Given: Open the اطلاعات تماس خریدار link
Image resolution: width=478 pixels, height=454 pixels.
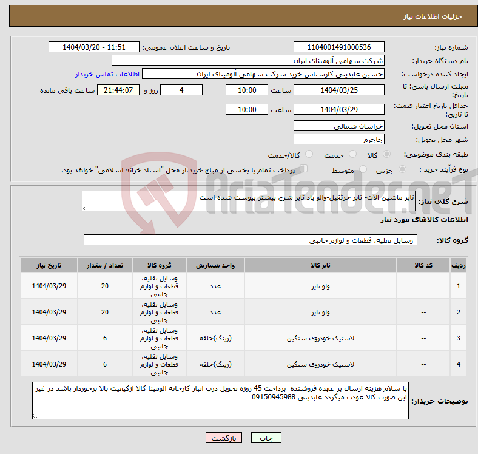Looking at the screenshot, I should click(107, 74).
